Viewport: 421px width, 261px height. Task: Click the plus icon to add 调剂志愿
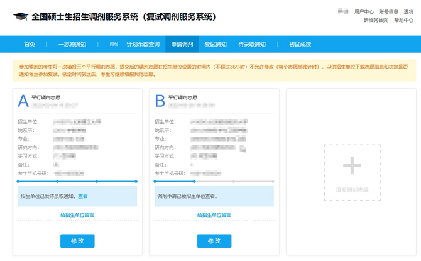pos(352,166)
